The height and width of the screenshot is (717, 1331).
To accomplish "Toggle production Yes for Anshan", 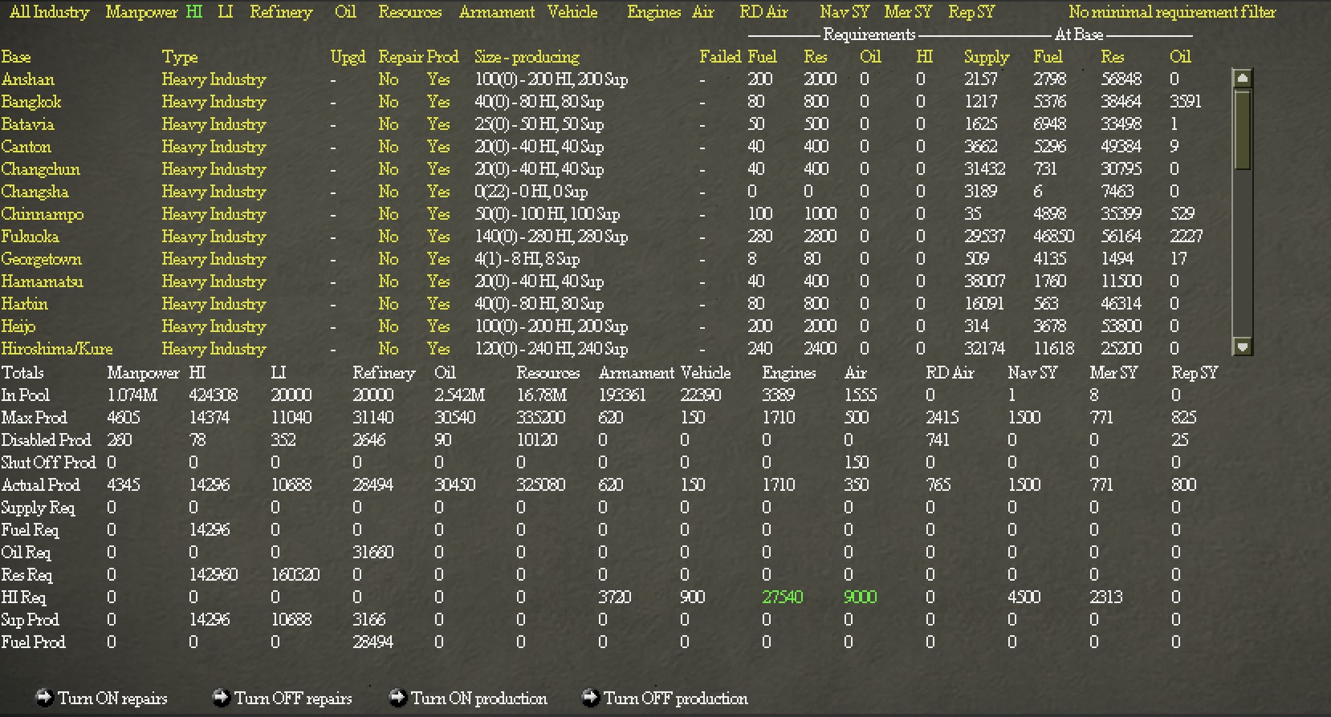I will point(438,79).
